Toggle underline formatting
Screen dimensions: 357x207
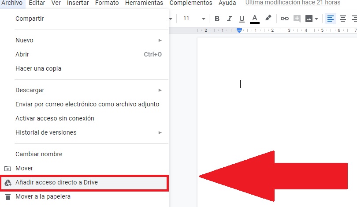242,19
